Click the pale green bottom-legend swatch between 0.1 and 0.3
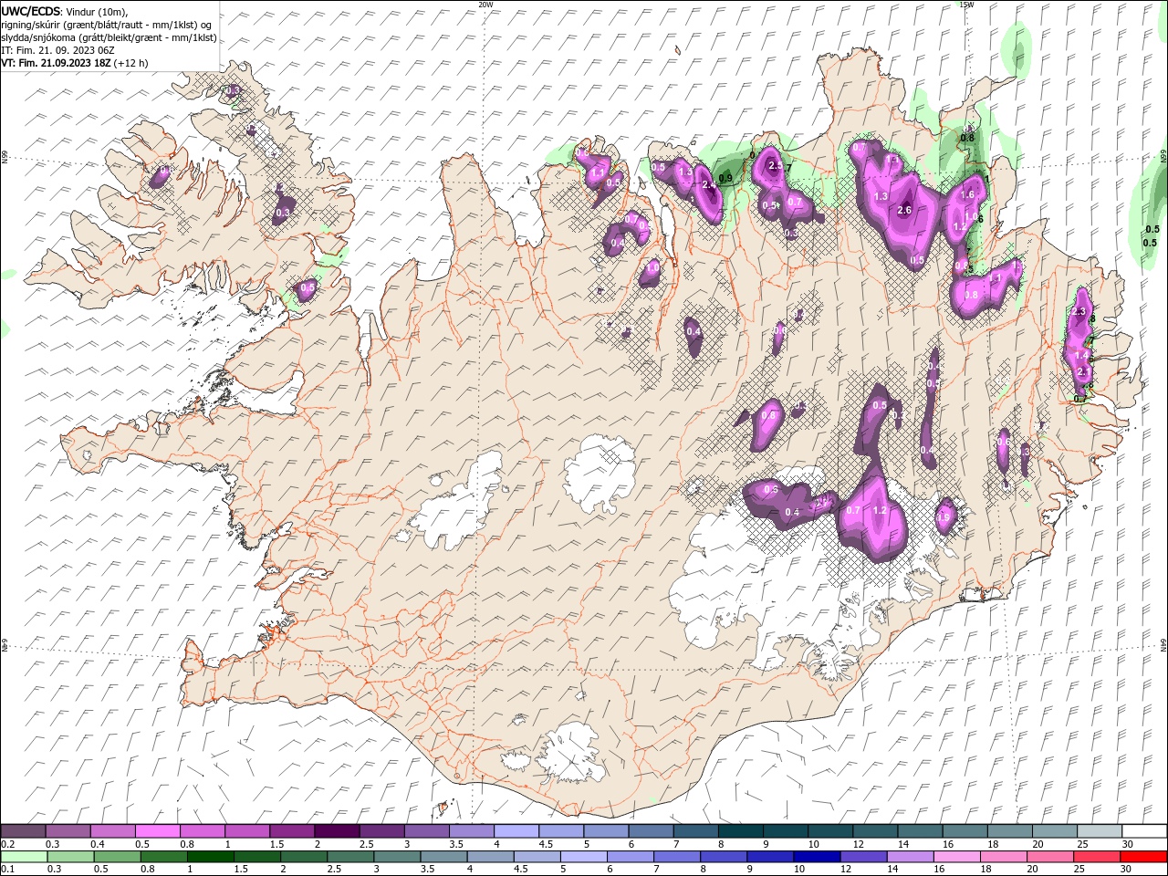The height and width of the screenshot is (876, 1168). click(25, 857)
